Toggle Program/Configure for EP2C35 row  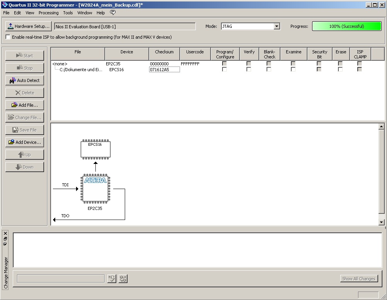click(224, 63)
